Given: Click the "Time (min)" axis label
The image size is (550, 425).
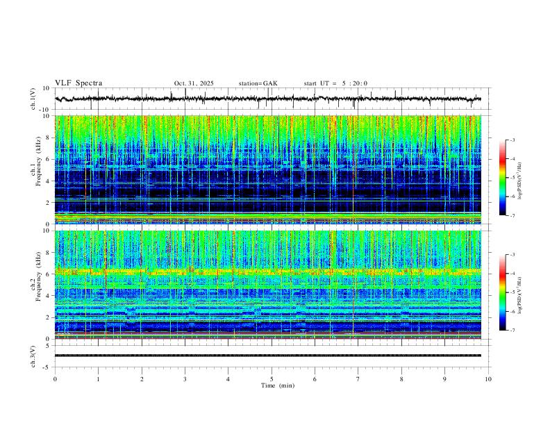Looking at the screenshot, I should (x=278, y=385).
